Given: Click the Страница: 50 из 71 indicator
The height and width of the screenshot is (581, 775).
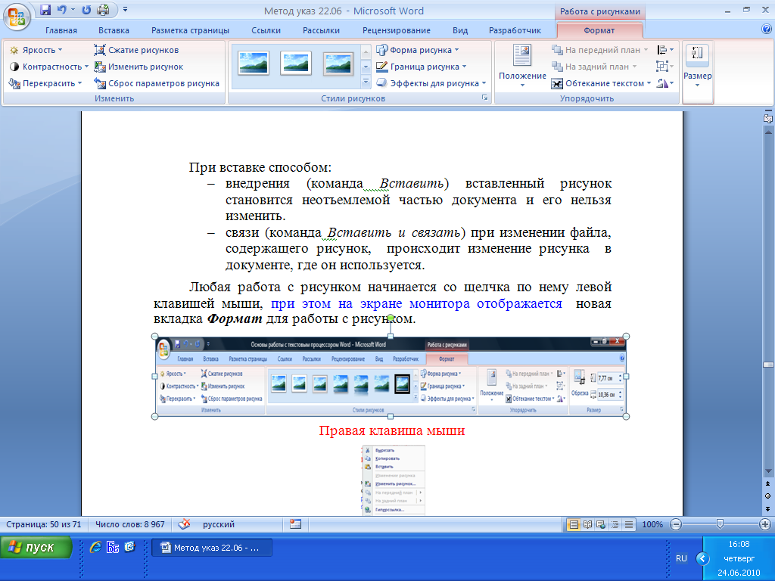Looking at the screenshot, I should 43,525.
